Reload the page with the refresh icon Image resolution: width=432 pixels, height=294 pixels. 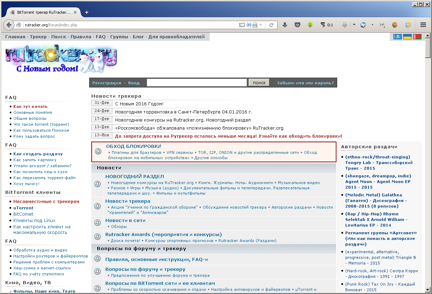point(271,25)
